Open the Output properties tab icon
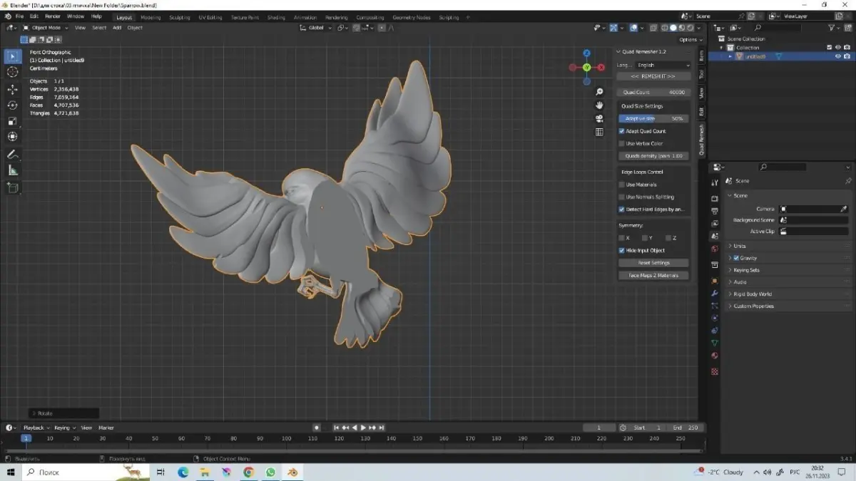The width and height of the screenshot is (856, 481). coord(715,211)
